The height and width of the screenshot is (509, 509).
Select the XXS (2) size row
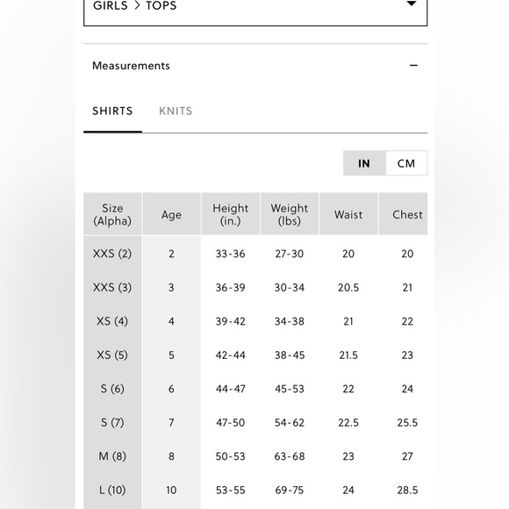(x=255, y=254)
